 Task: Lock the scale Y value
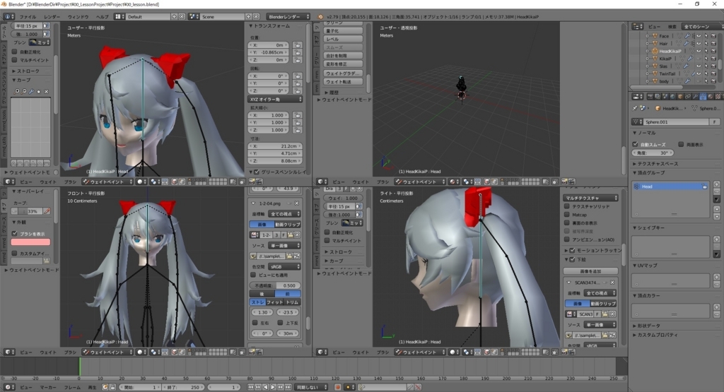[x=298, y=123]
